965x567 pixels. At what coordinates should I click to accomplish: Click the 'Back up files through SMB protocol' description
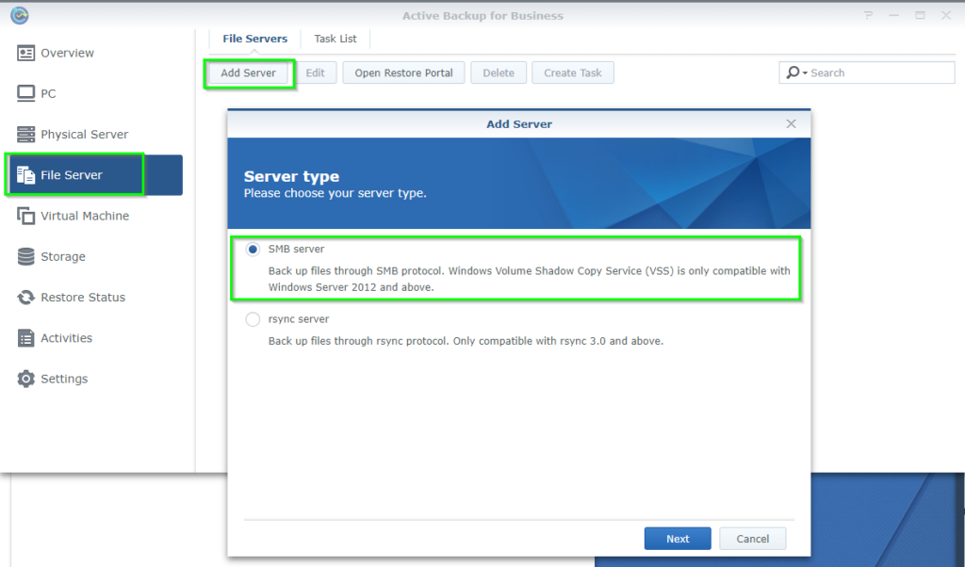tap(530, 279)
